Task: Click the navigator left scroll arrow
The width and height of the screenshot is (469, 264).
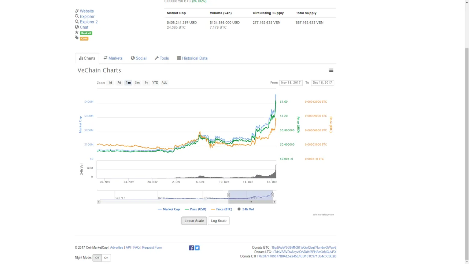Action: coord(98,202)
